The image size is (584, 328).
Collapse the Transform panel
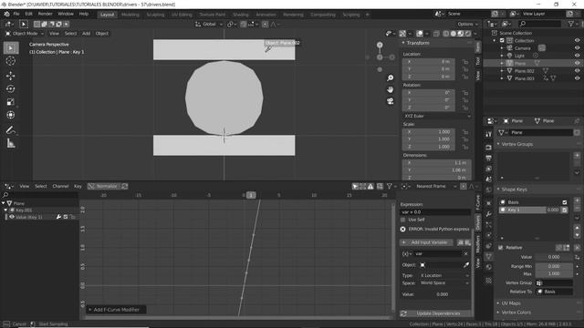tap(403, 43)
